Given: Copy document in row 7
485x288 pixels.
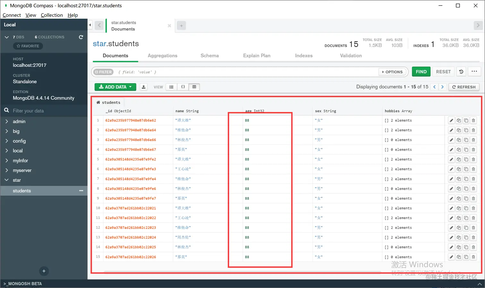Looking at the screenshot, I should (459, 179).
